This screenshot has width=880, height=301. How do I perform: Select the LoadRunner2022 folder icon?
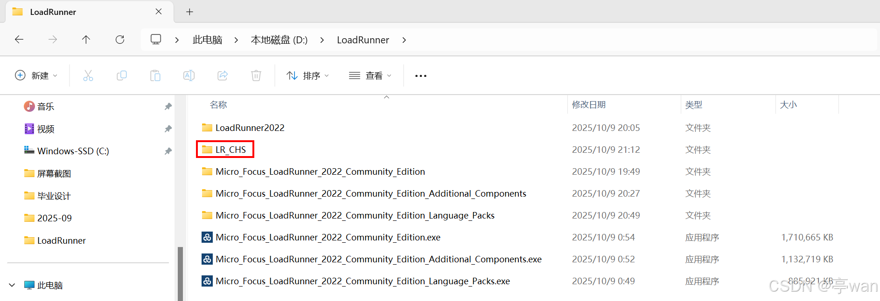[207, 128]
